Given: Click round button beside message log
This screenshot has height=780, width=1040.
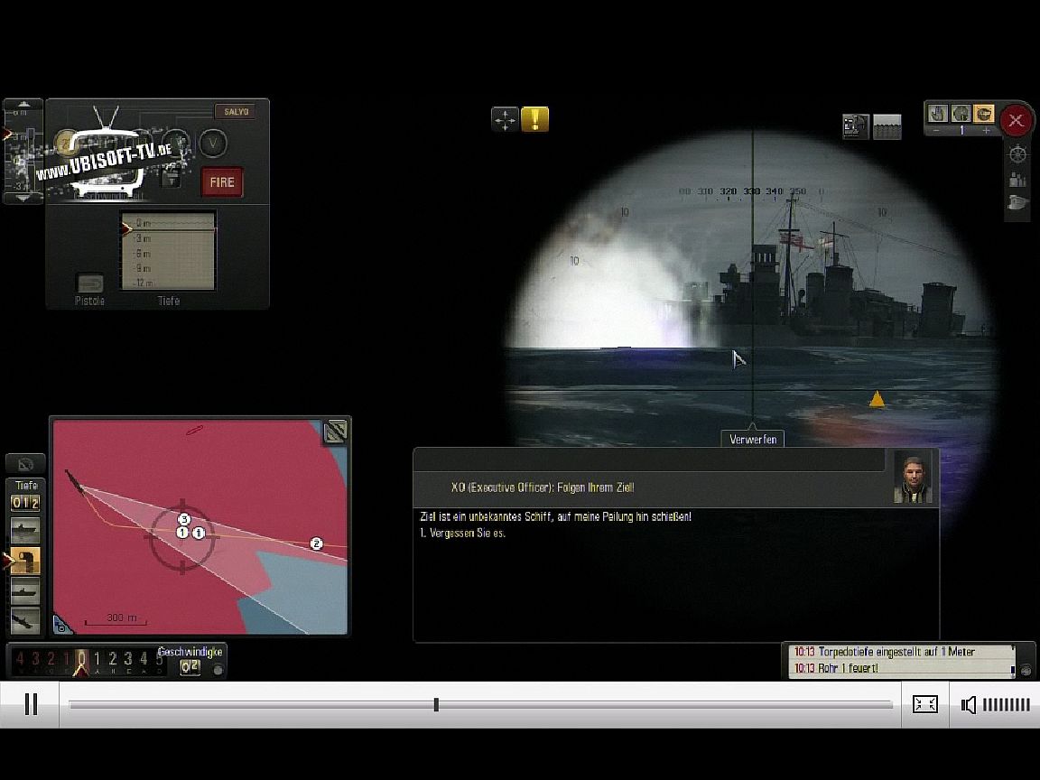Looking at the screenshot, I should point(1026,670).
